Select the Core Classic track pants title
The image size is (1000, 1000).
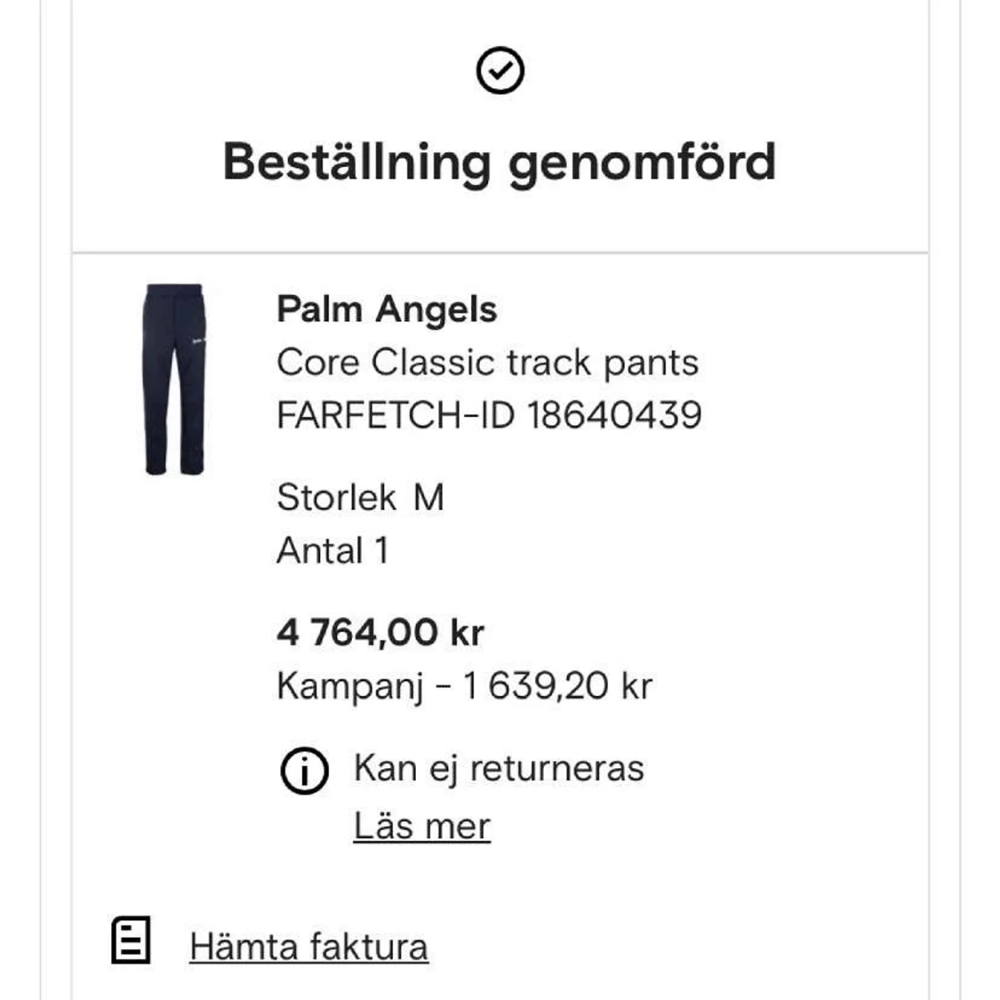[x=487, y=363]
